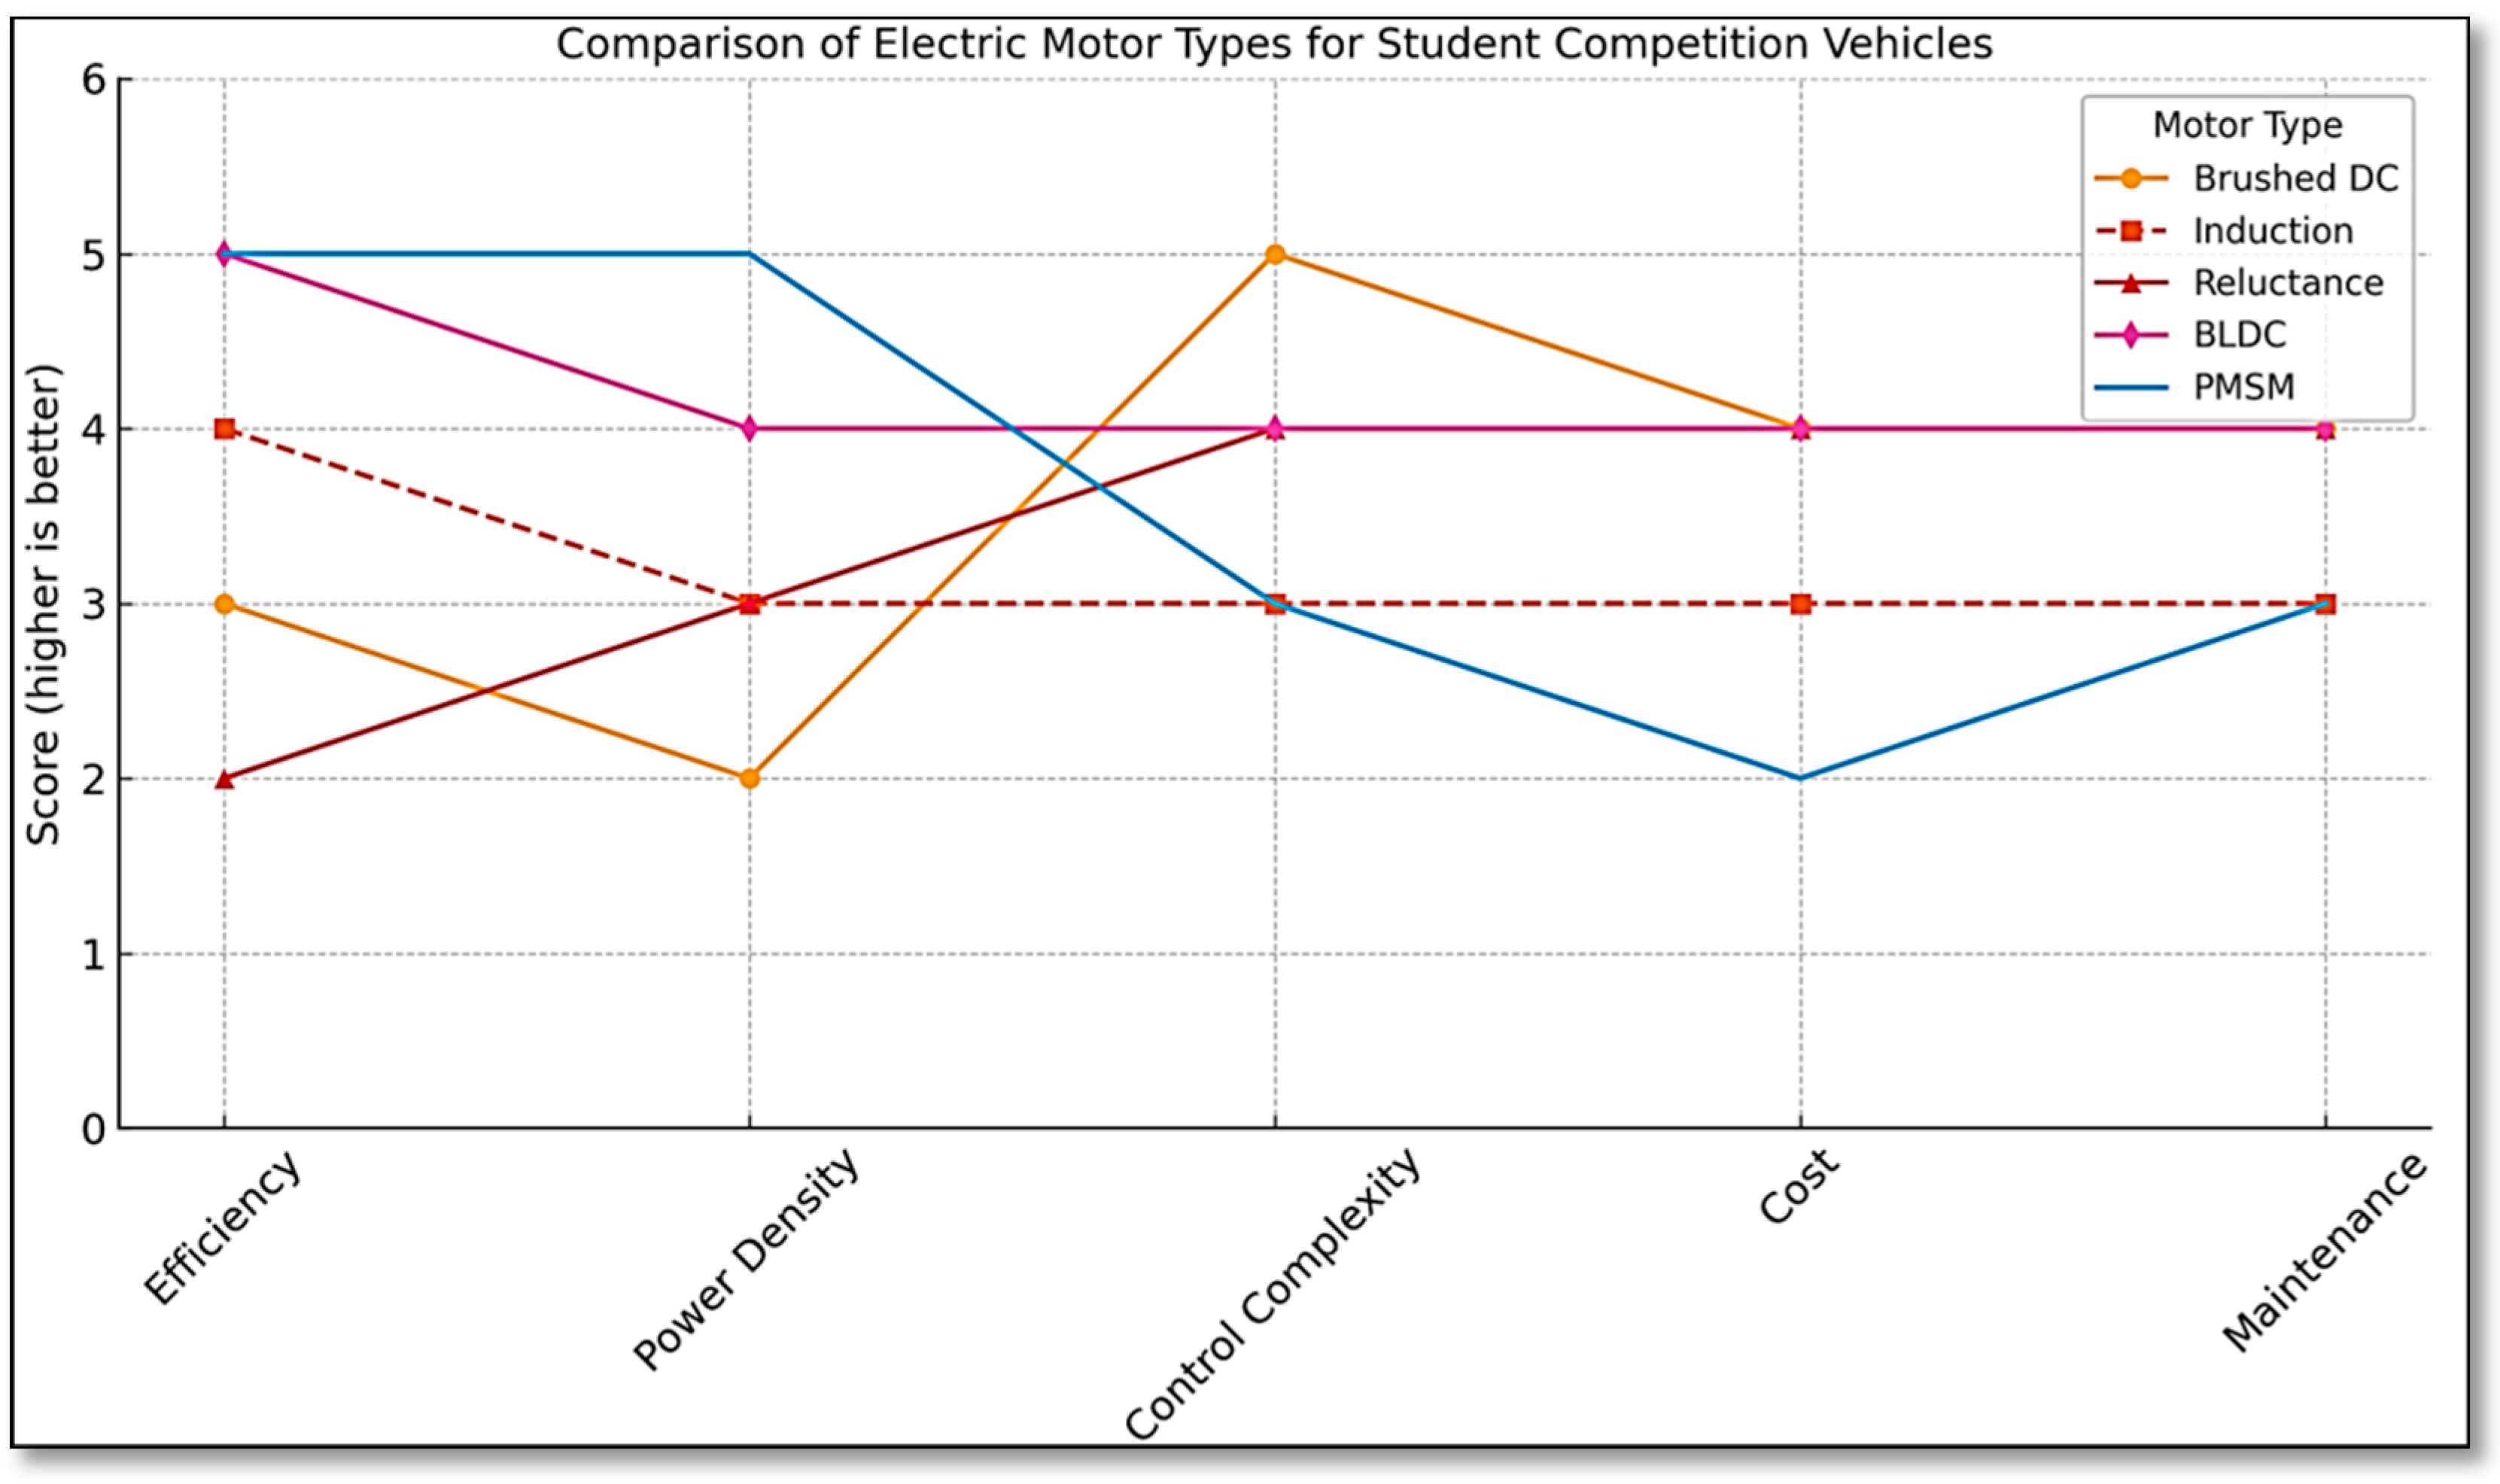Image resolution: width=2500 pixels, height=1484 pixels.
Task: Click the 'Cost' x-axis label
Action: [x=1798, y=1186]
